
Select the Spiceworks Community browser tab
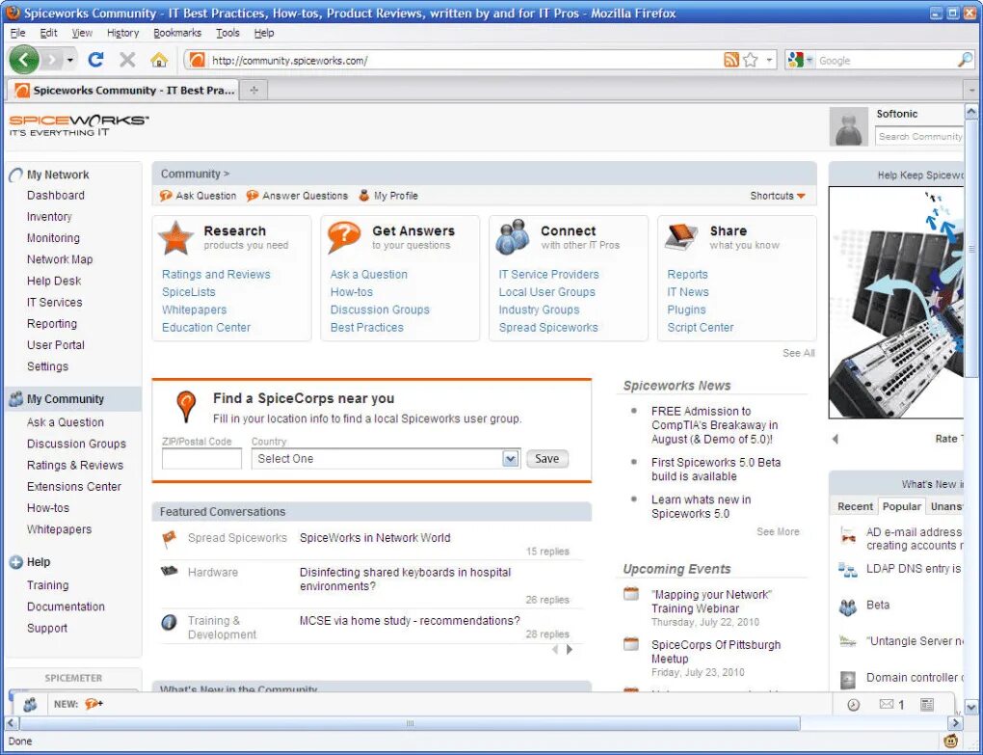point(124,91)
